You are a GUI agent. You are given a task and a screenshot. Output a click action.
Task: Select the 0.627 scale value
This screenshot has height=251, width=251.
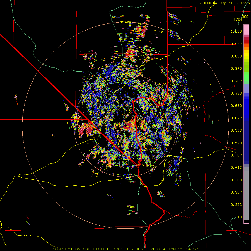pos(236,118)
